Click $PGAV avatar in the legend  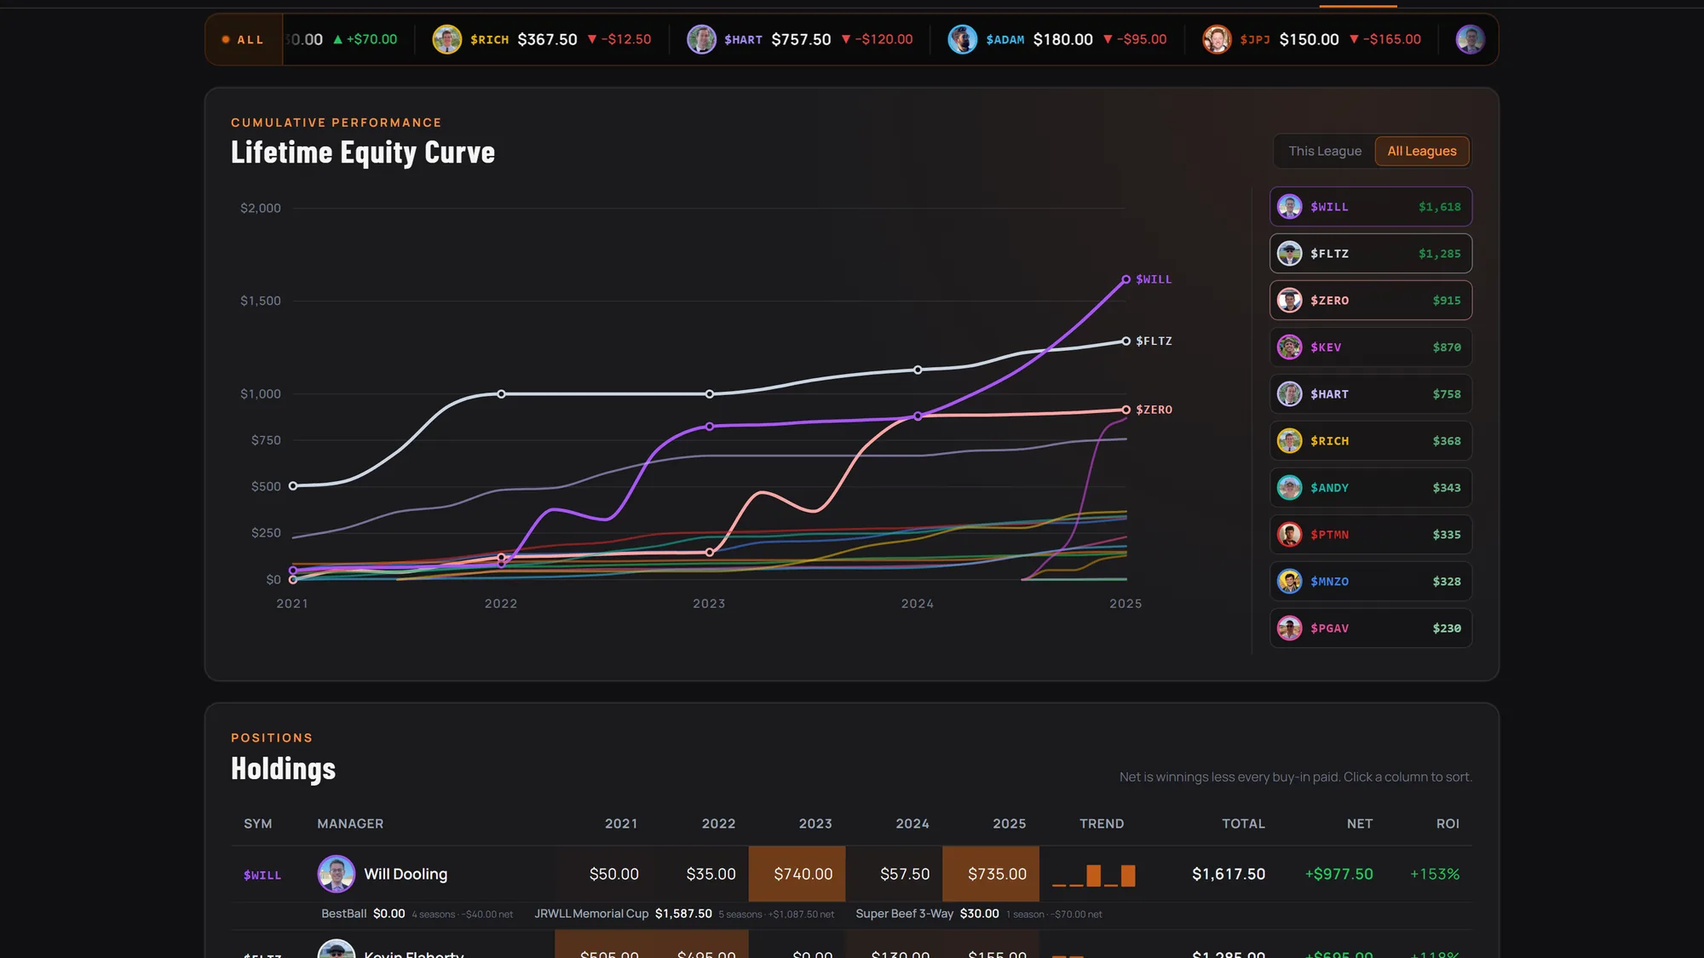click(1289, 628)
